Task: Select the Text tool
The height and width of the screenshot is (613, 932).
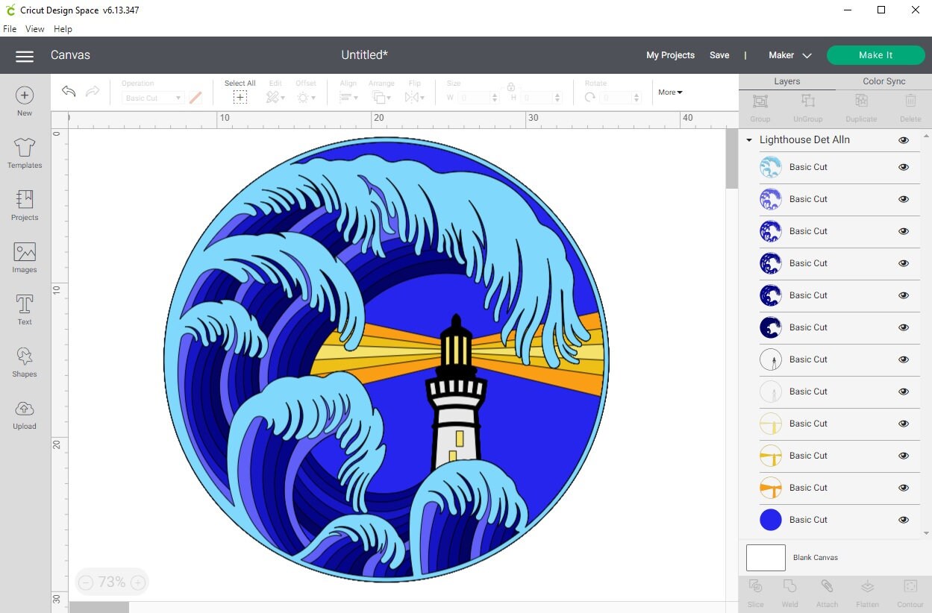Action: (24, 309)
